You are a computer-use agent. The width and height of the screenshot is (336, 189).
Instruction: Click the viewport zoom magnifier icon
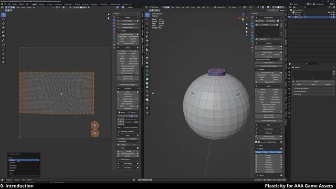point(247,25)
